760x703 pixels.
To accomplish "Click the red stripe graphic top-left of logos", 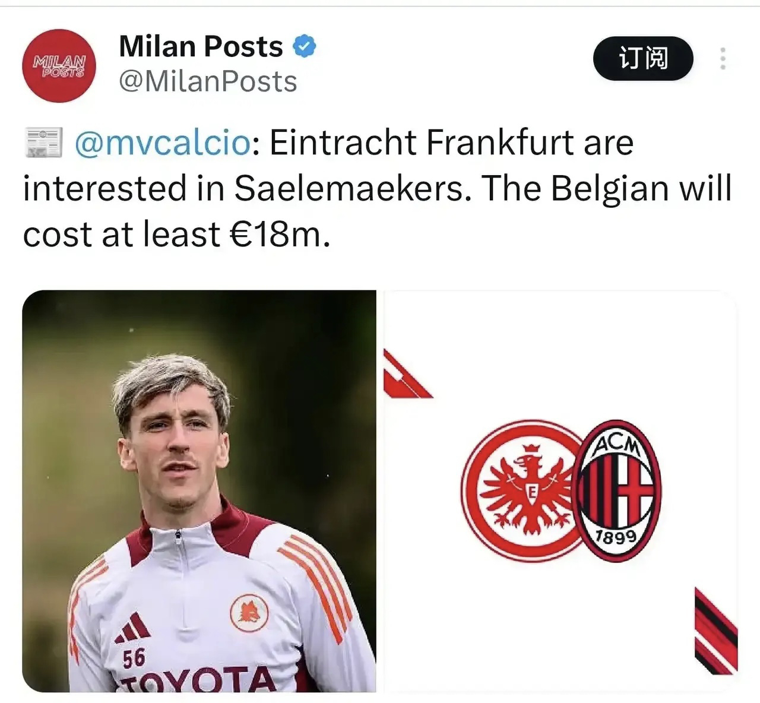I will [407, 374].
